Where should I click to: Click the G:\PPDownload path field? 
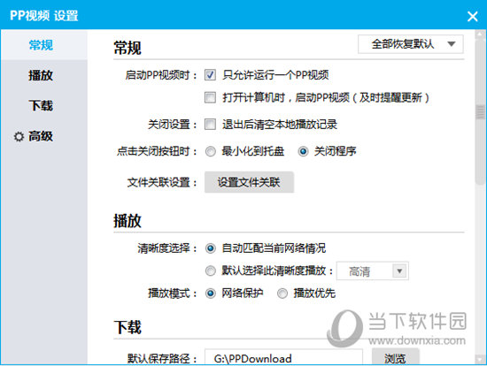[283, 358]
